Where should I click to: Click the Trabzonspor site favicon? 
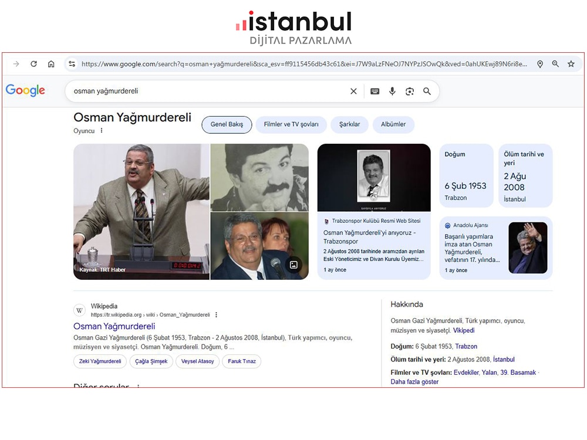pyautogui.click(x=326, y=221)
